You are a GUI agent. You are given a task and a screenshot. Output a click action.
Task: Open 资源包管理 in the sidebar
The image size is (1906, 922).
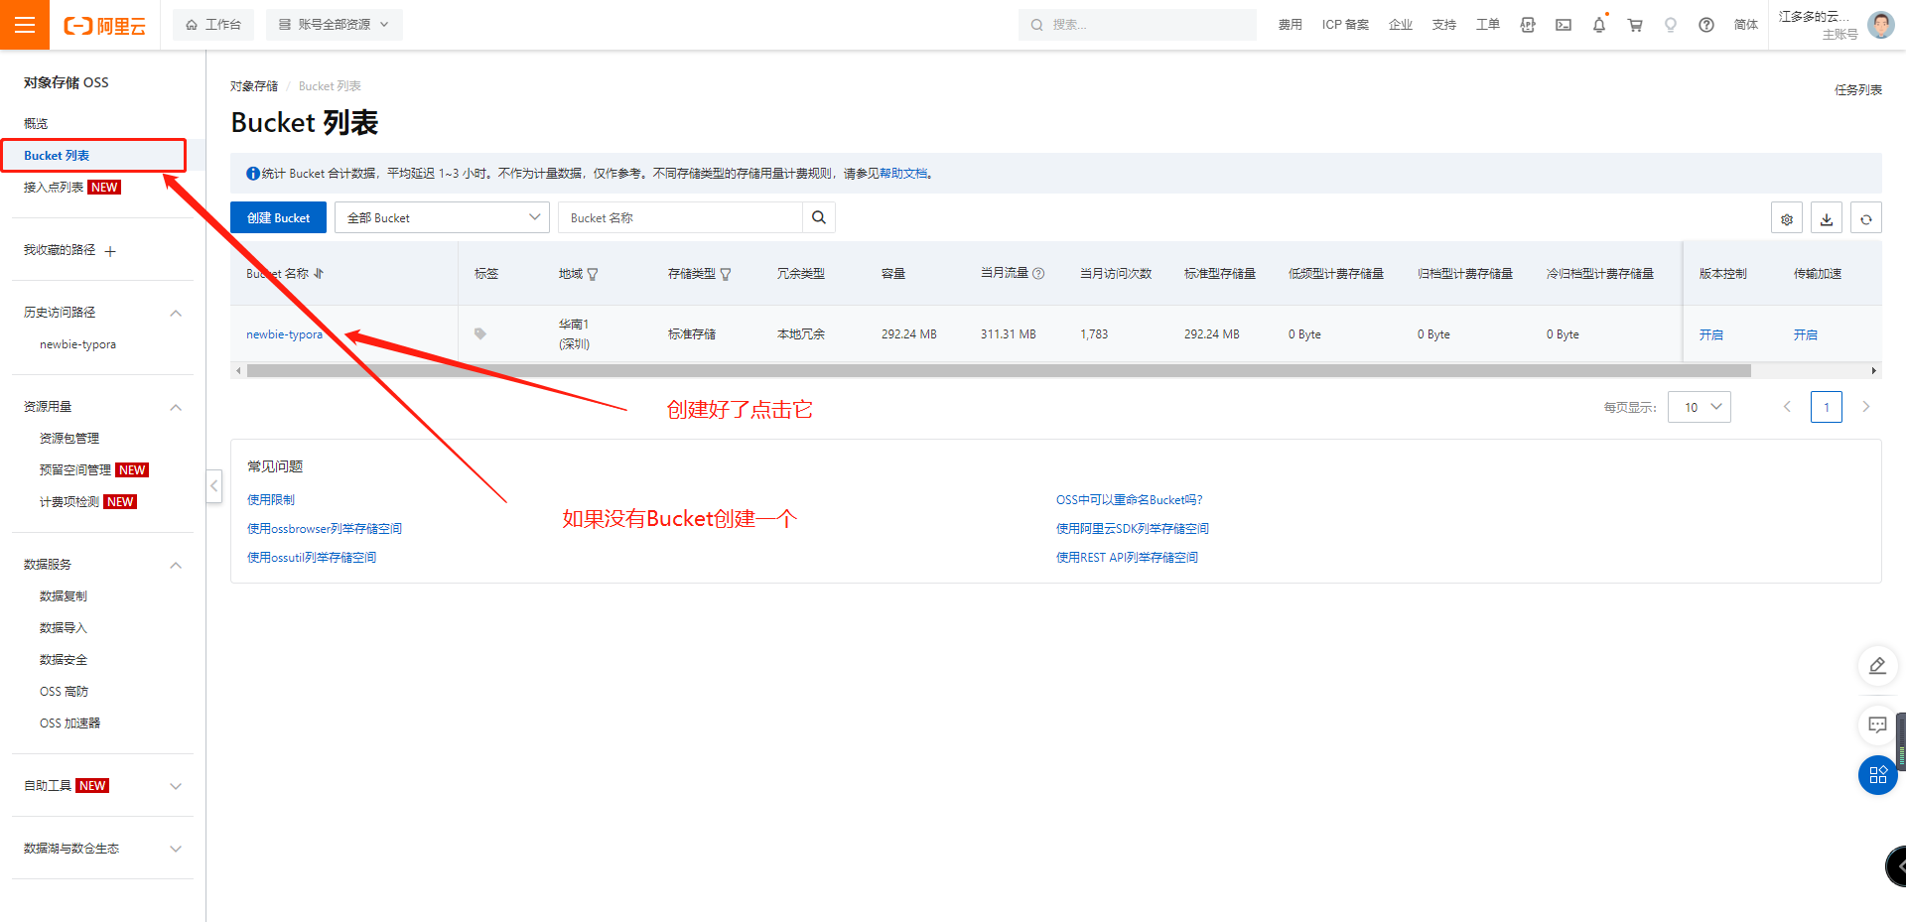pyautogui.click(x=69, y=439)
